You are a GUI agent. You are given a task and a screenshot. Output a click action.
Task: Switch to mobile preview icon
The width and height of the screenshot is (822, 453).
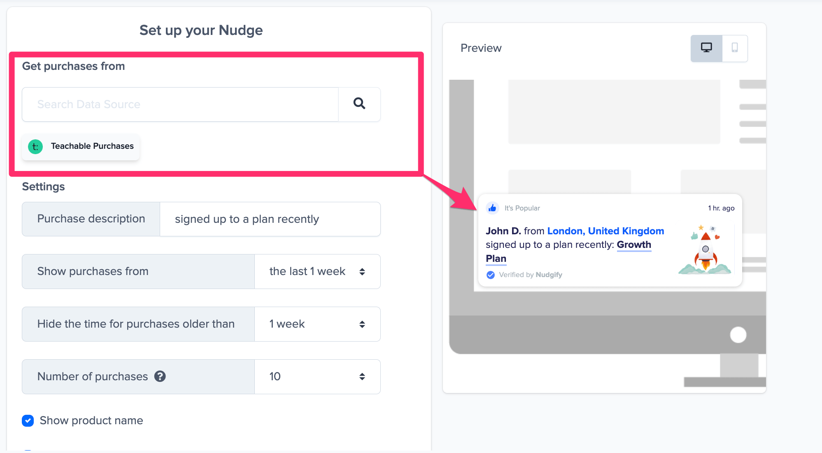(734, 48)
